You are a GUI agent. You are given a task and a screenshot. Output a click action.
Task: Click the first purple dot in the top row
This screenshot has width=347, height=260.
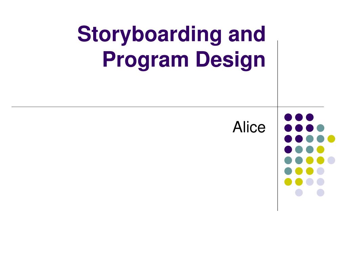[288, 117]
